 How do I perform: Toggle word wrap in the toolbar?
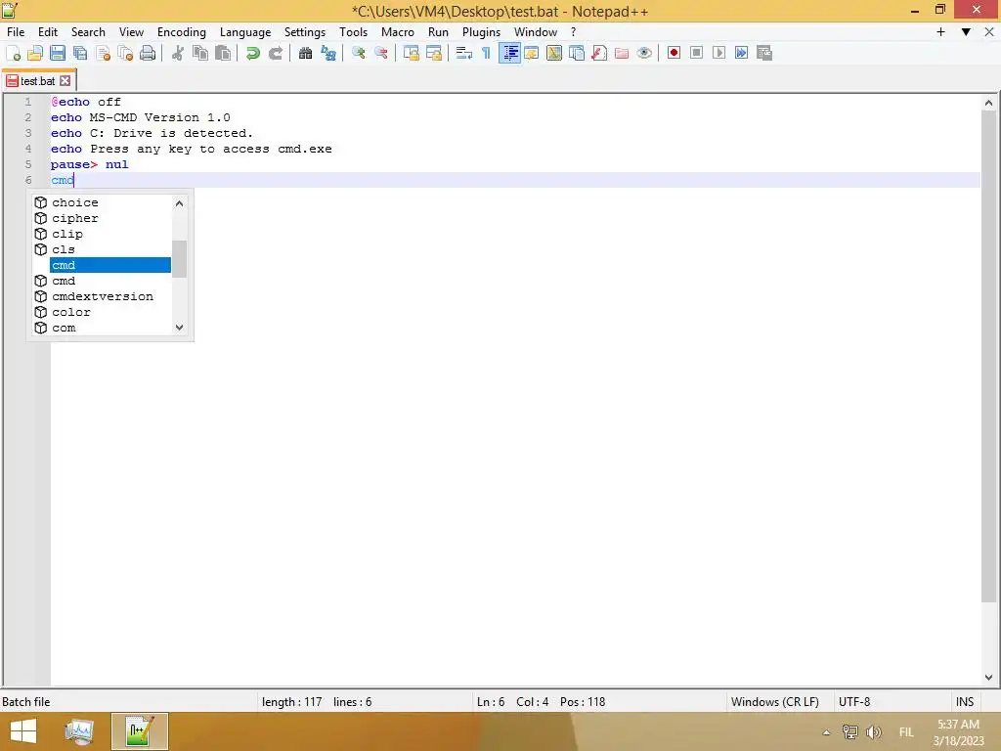click(x=463, y=53)
